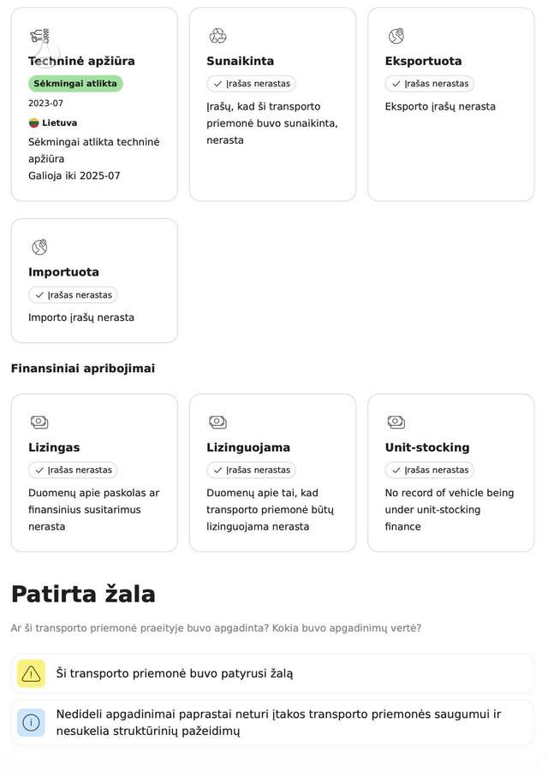Screen dimensions: 548x770
Task: Click the globe icon above Importuota
Action: pyautogui.click(x=39, y=247)
